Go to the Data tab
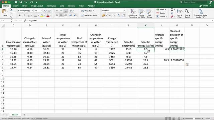 point(62,6)
